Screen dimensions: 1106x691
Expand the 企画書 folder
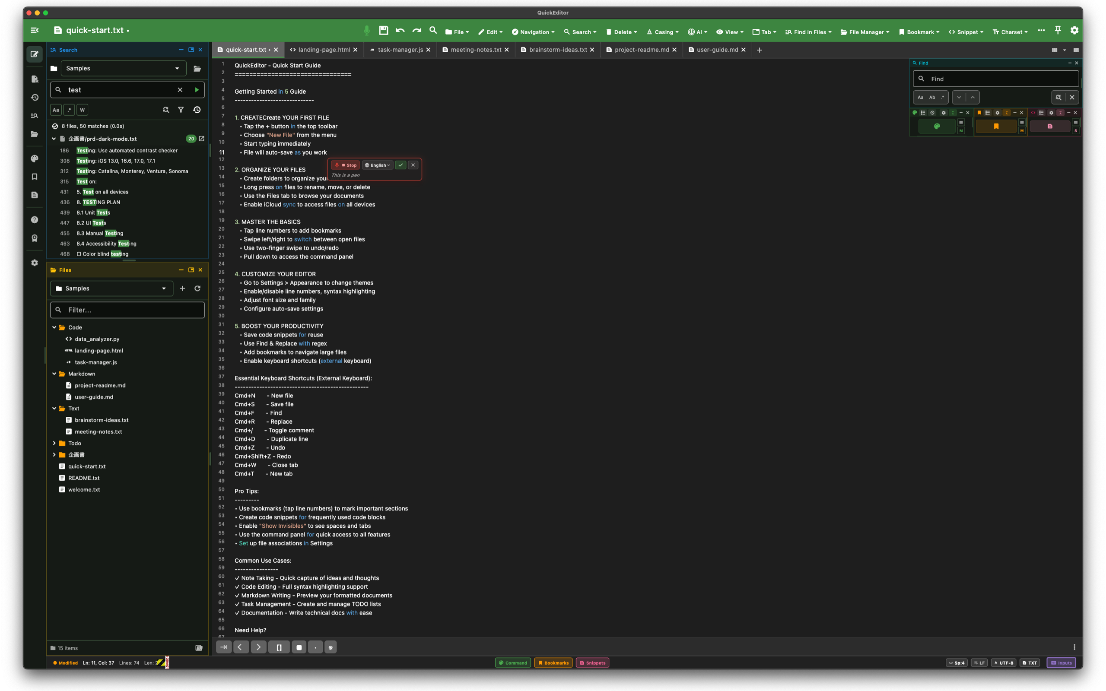[54, 455]
